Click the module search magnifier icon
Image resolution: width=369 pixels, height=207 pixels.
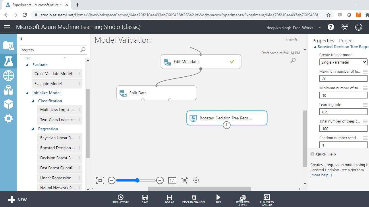(83, 50)
